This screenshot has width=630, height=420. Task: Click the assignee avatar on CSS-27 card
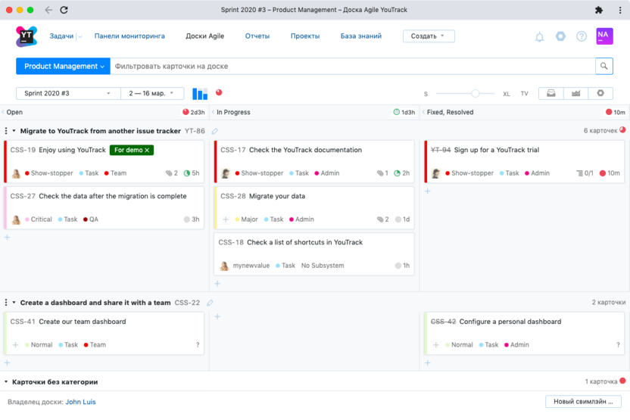tap(16, 219)
